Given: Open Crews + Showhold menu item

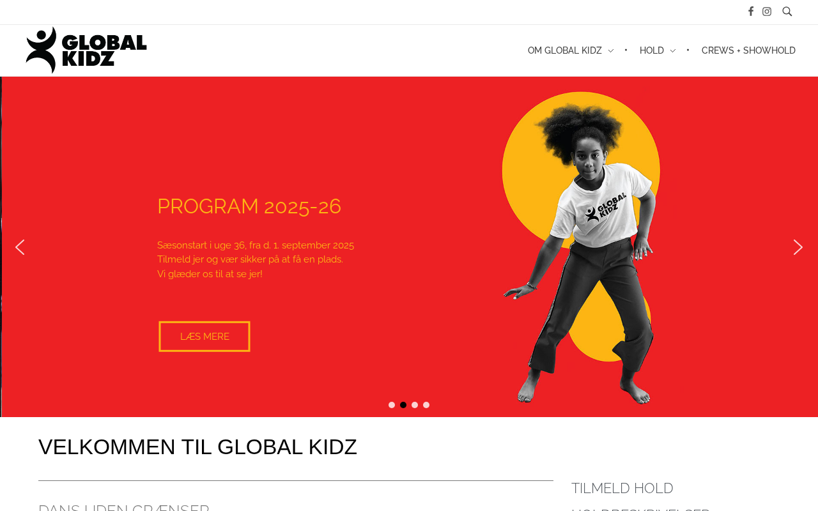Looking at the screenshot, I should (748, 50).
